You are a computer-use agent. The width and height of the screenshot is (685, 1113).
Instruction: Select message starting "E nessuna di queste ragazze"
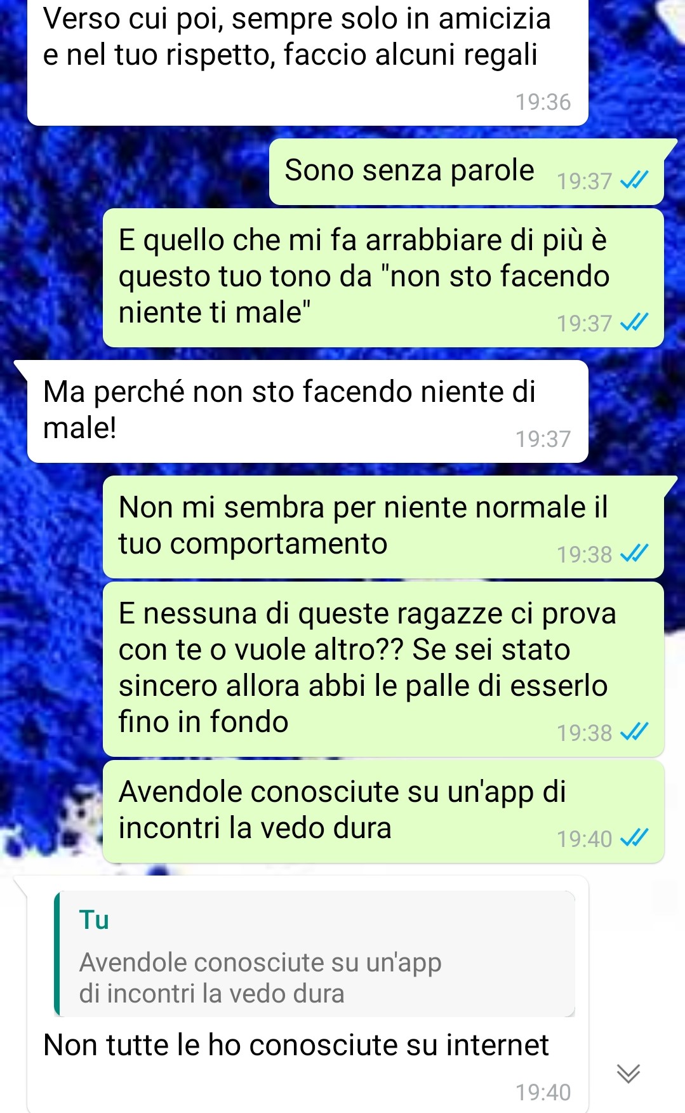(383, 669)
